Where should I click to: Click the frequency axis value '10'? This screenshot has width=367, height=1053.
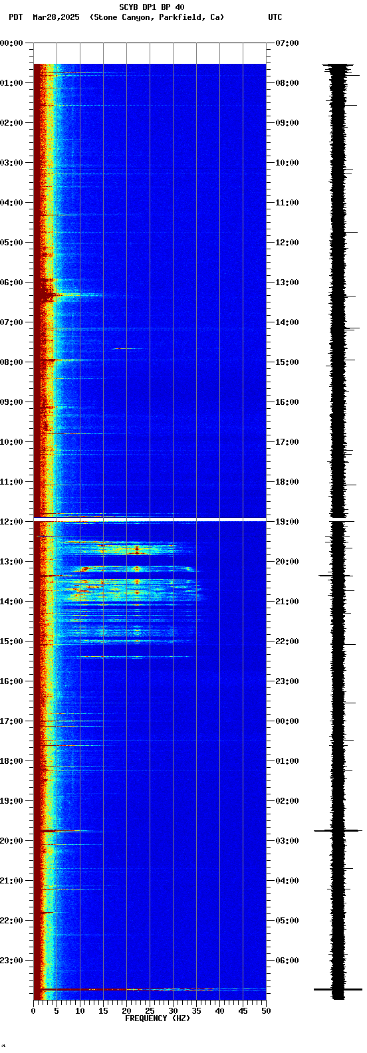point(80,1011)
